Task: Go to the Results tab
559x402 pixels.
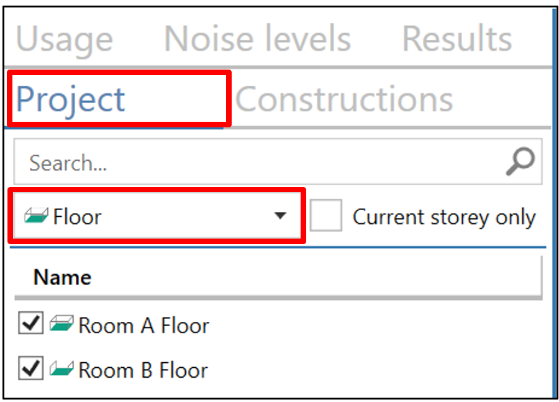Action: coord(457,38)
